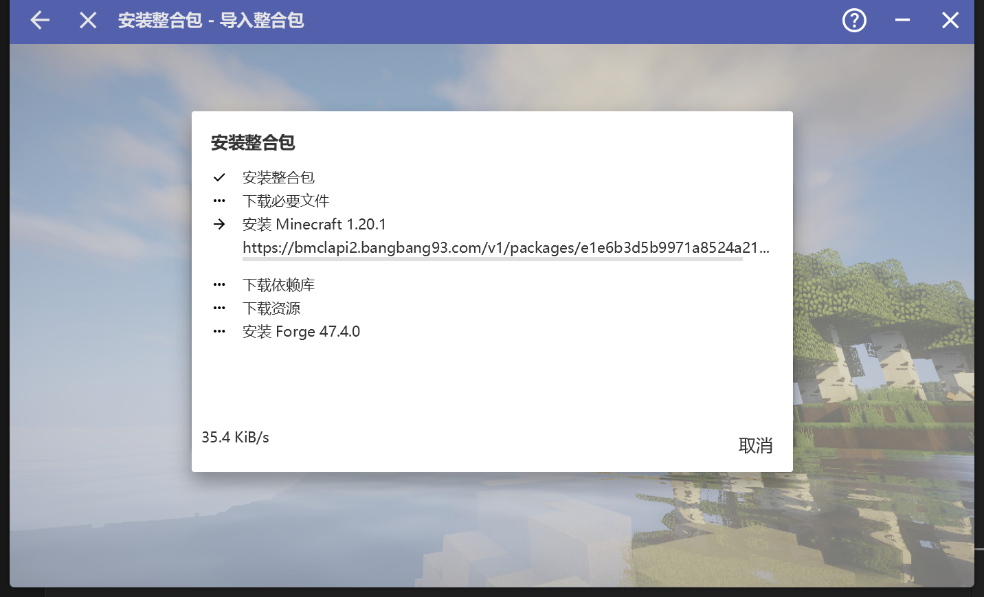Click the bmclapi2.bangbang93.com download link
Screen dimensions: 984x597
505,248
